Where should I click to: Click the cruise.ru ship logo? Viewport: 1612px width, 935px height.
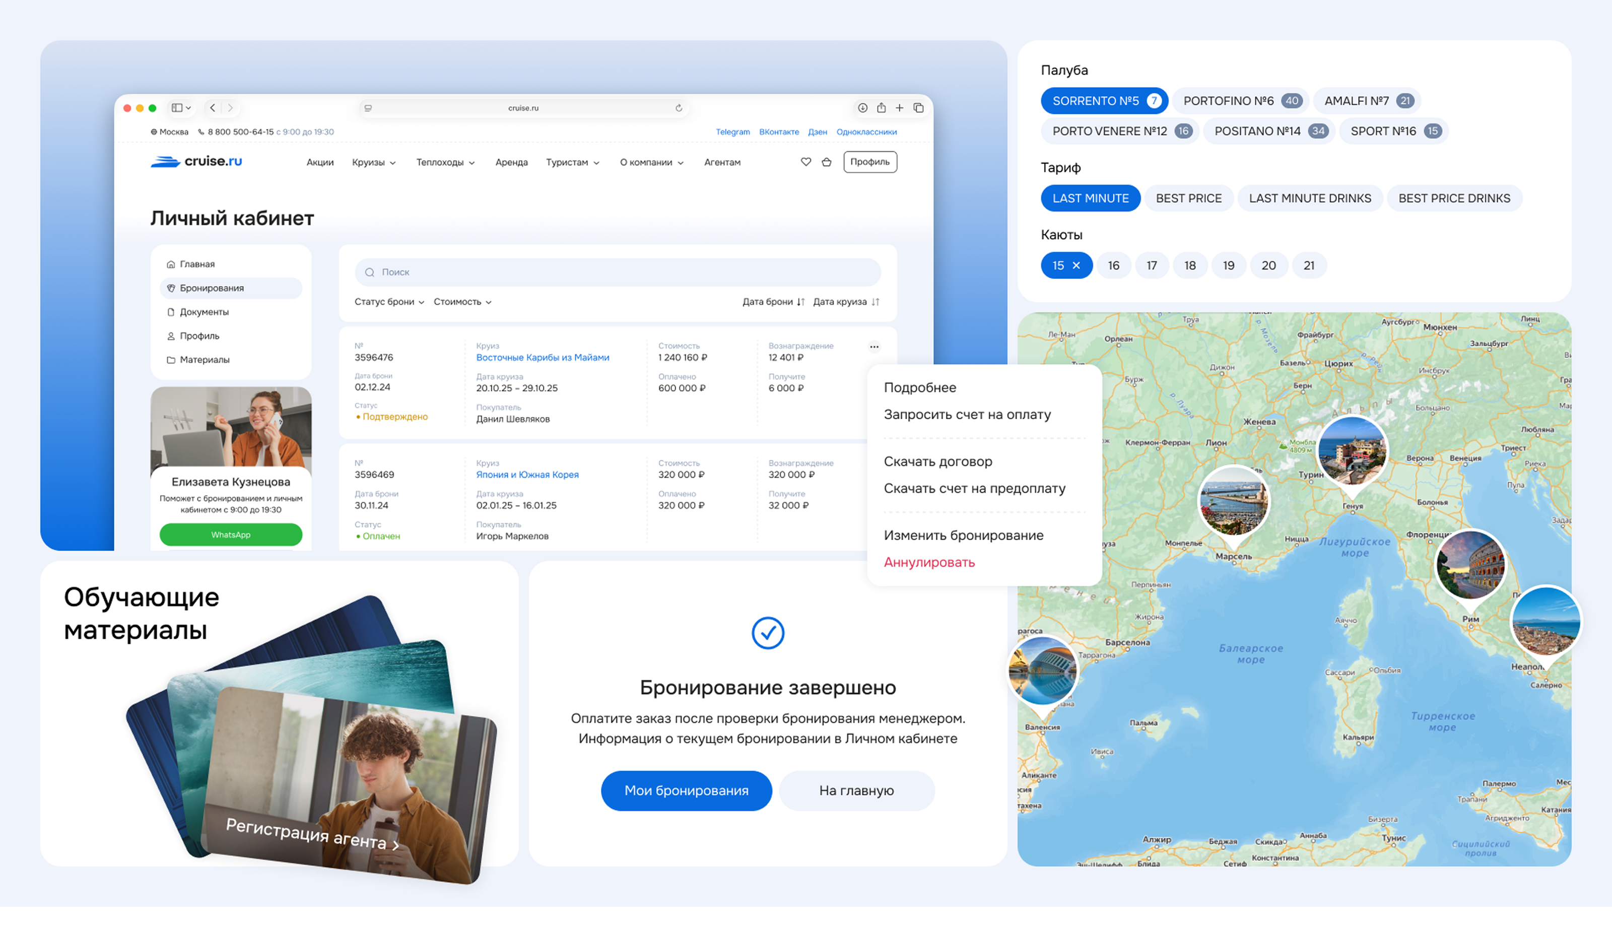point(196,161)
